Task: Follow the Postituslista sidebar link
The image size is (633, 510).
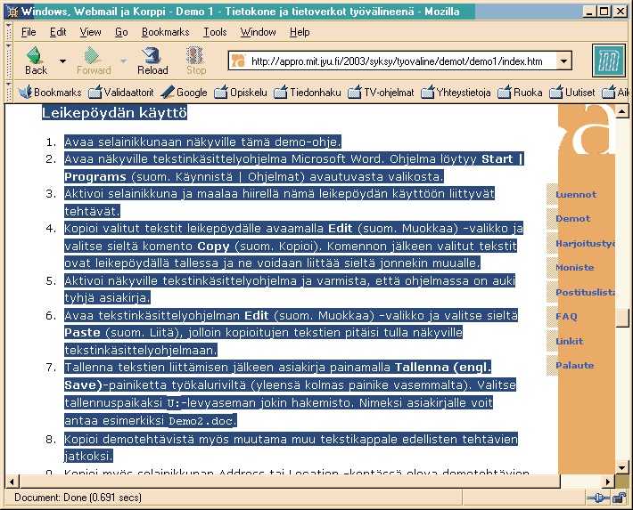Action: click(x=585, y=292)
